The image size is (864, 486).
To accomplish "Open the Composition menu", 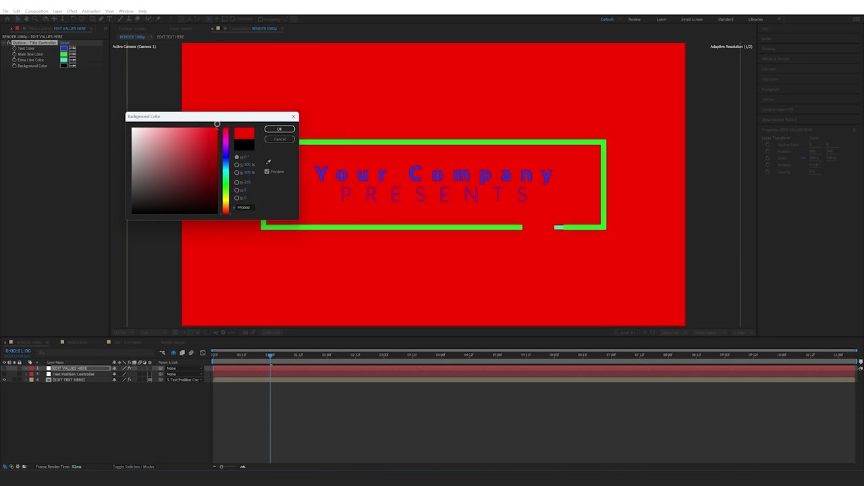I will [x=36, y=11].
